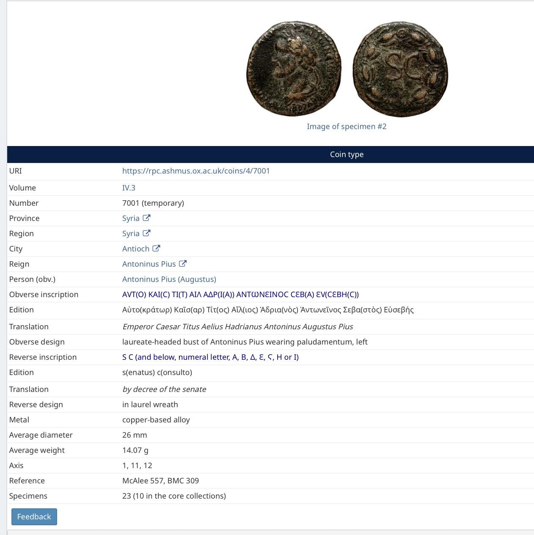Click the Greek obverse inscription text

pos(240,295)
